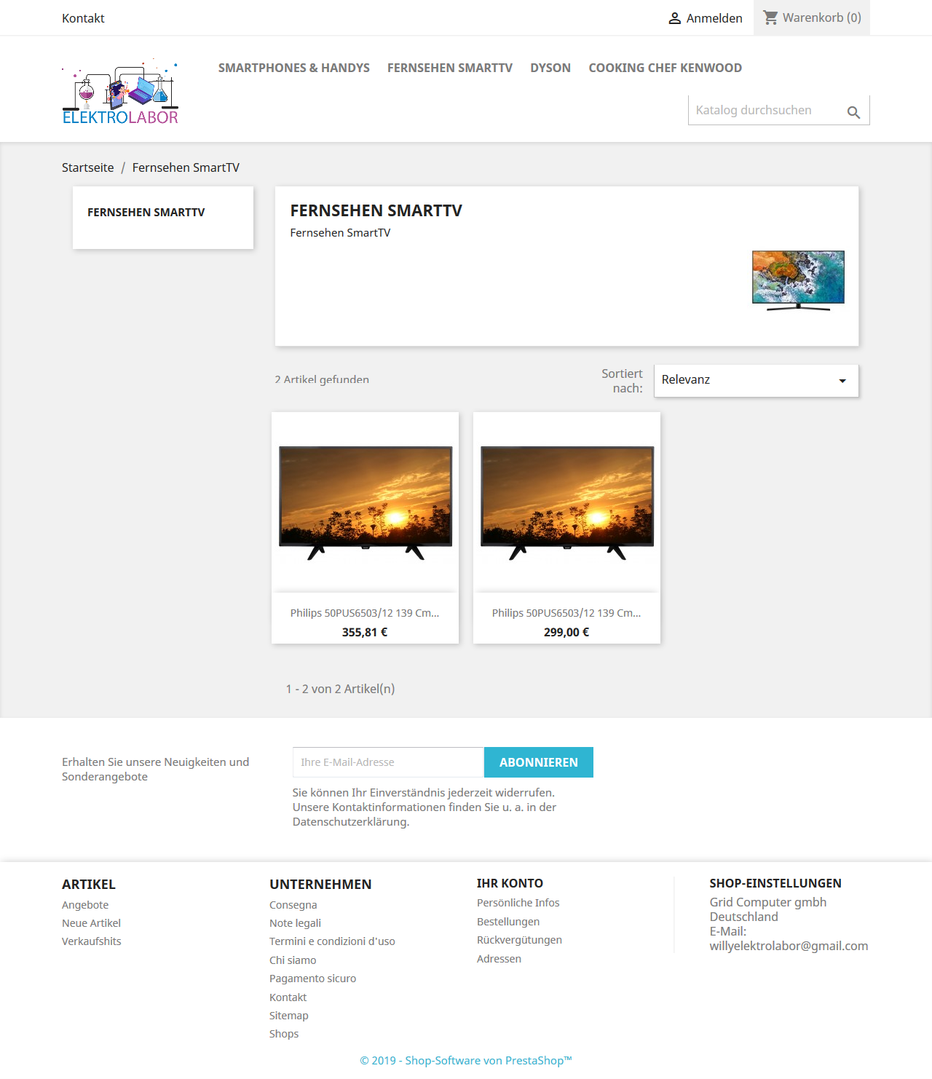Screen dimensions: 932x1079
Task: Click the willyelektrolabor@gmail.com email
Action: pyautogui.click(x=789, y=946)
